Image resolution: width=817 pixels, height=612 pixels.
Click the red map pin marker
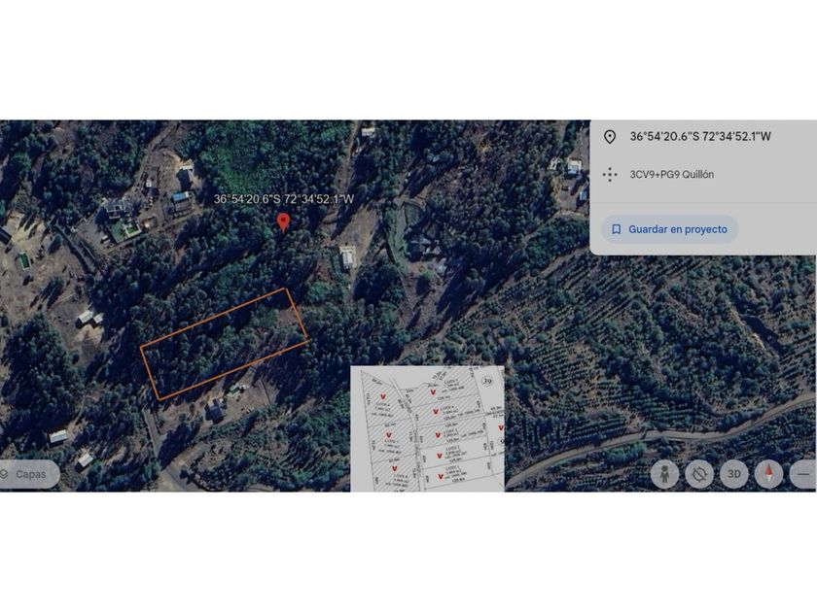[283, 222]
